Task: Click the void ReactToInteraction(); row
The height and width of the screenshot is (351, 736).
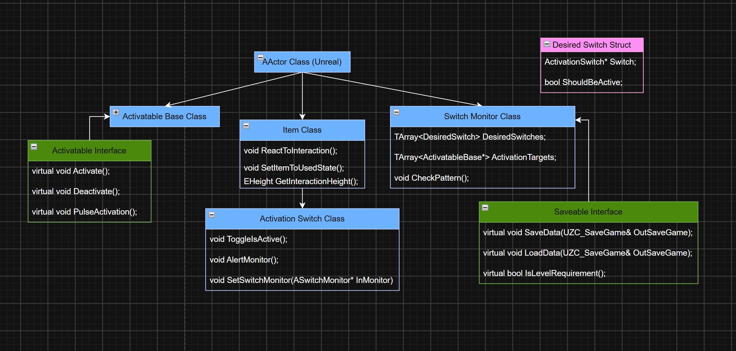Action: click(x=302, y=151)
